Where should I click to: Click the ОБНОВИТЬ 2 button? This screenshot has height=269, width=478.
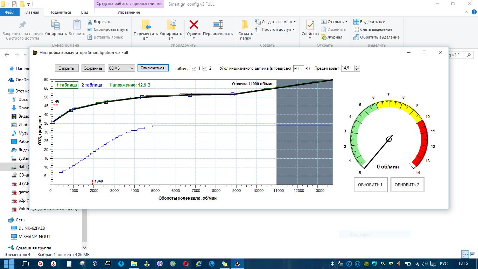click(407, 185)
